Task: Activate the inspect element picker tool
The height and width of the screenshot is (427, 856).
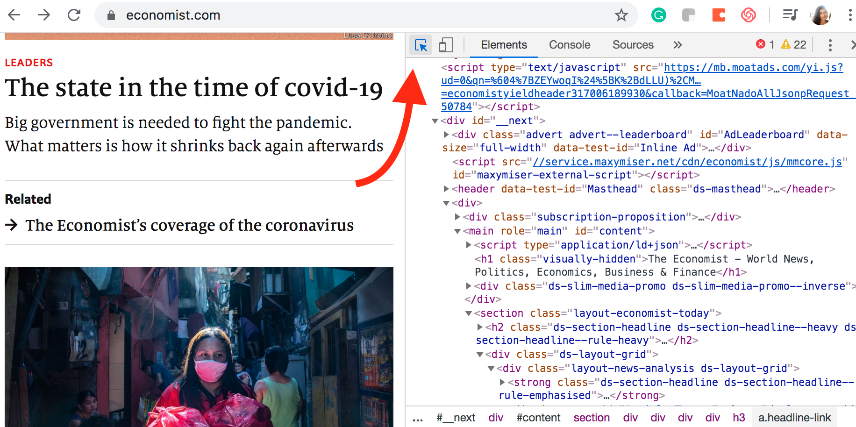Action: click(x=421, y=45)
